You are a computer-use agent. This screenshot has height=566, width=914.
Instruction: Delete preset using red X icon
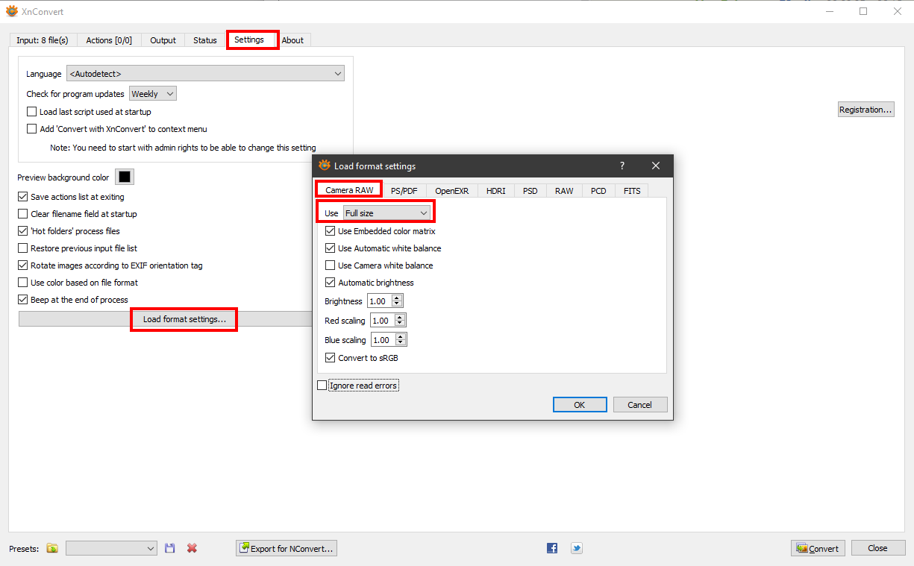192,548
